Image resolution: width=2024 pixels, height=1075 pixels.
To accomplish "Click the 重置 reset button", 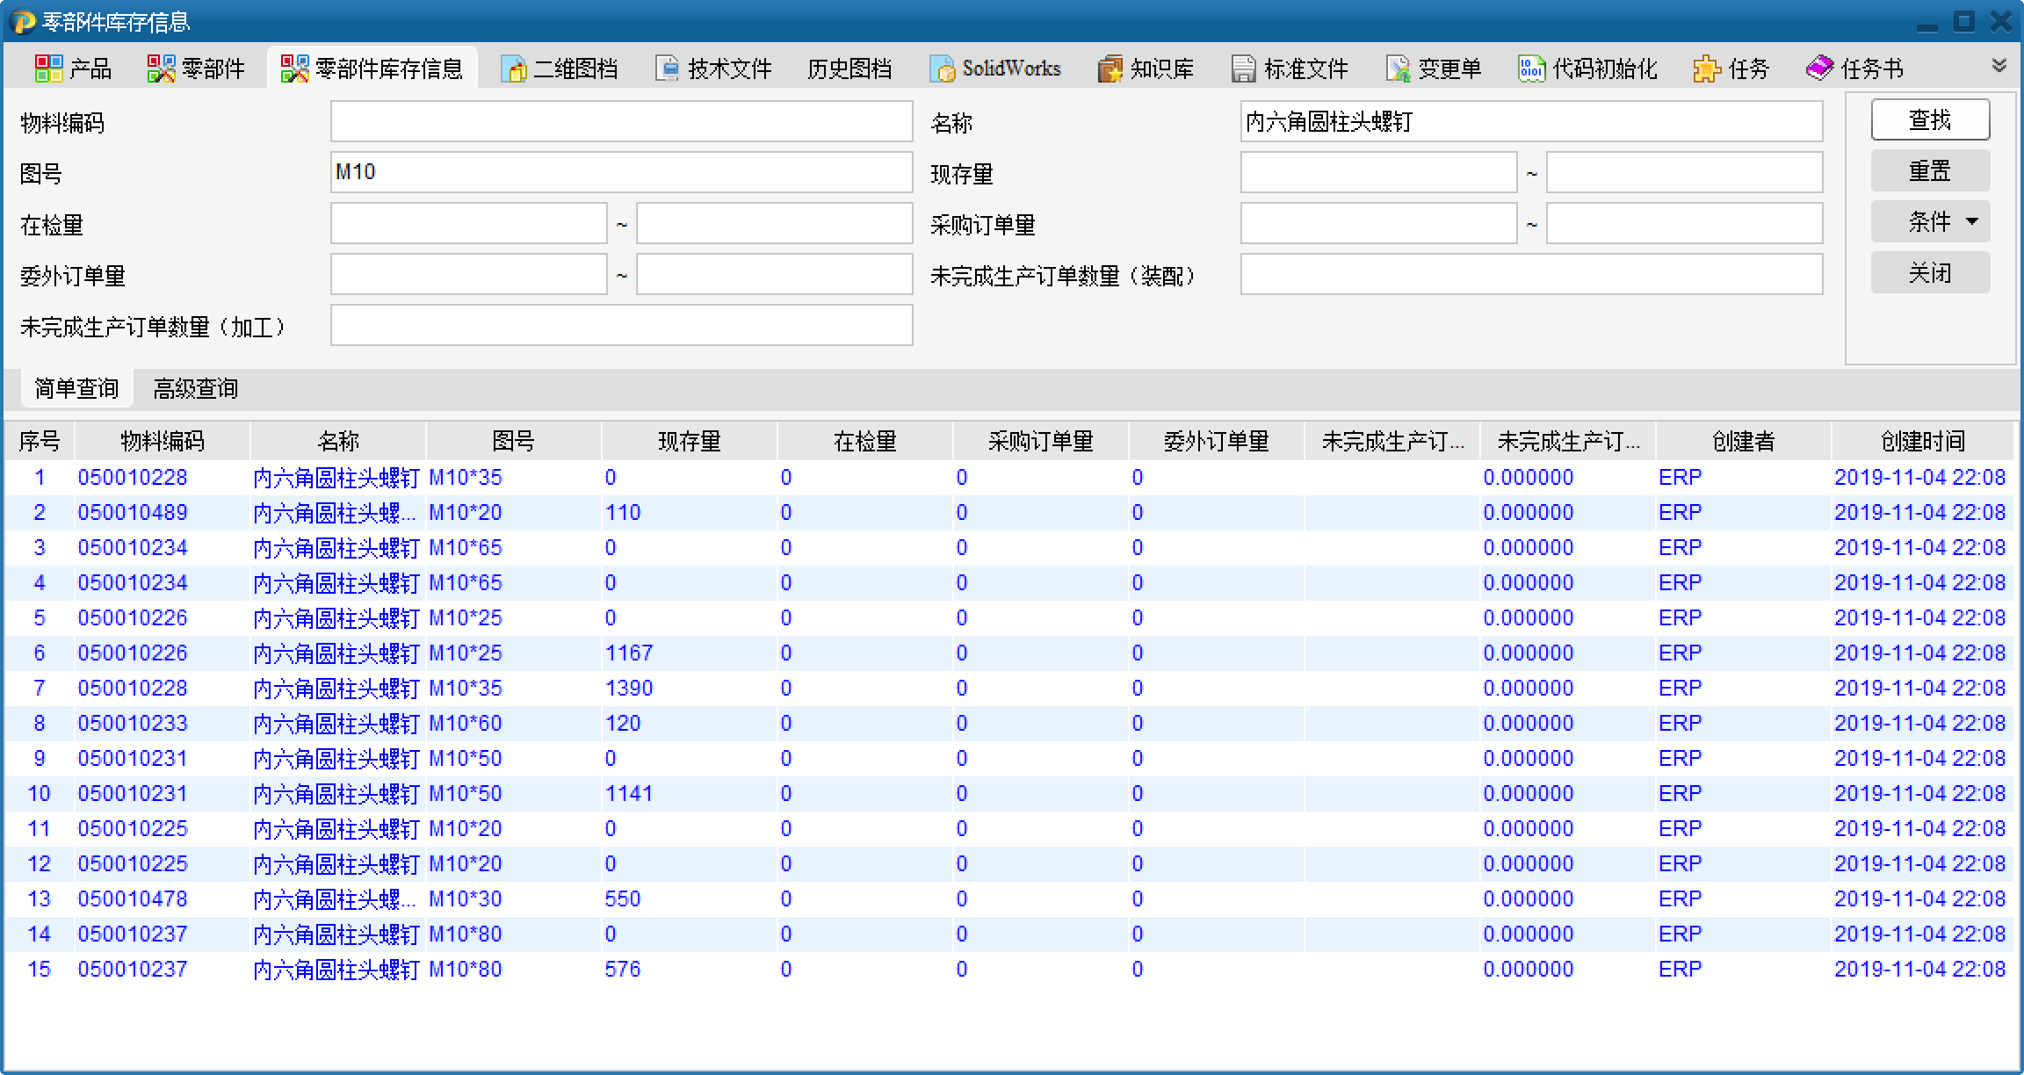I will tap(1930, 170).
